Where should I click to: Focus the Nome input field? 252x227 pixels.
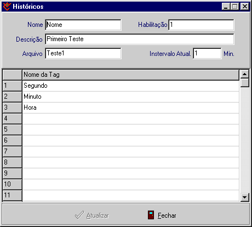(83, 25)
